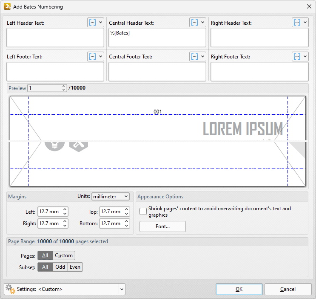The height and width of the screenshot is (299, 316).
Task: Click the macro insert icon for Central Header Text
Action: coord(195,23)
